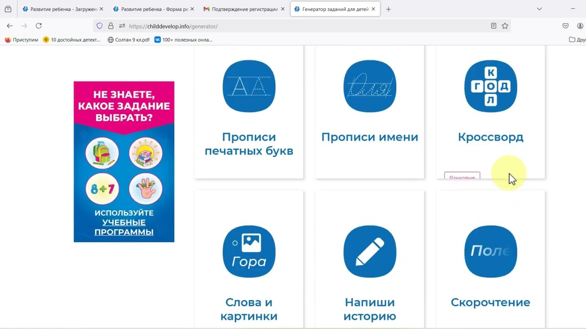Click the Скорочтение title link

(x=491, y=302)
